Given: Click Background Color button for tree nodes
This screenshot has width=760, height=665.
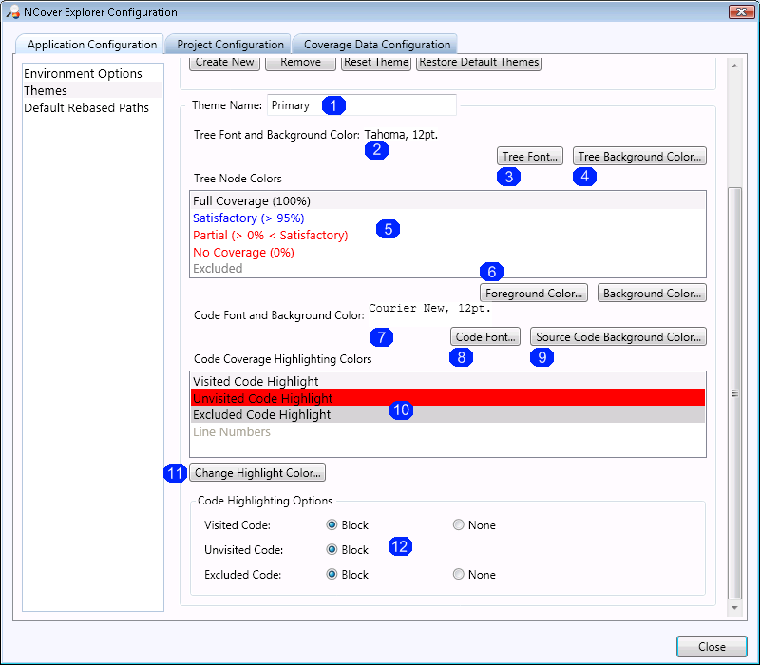Looking at the screenshot, I should [x=652, y=294].
